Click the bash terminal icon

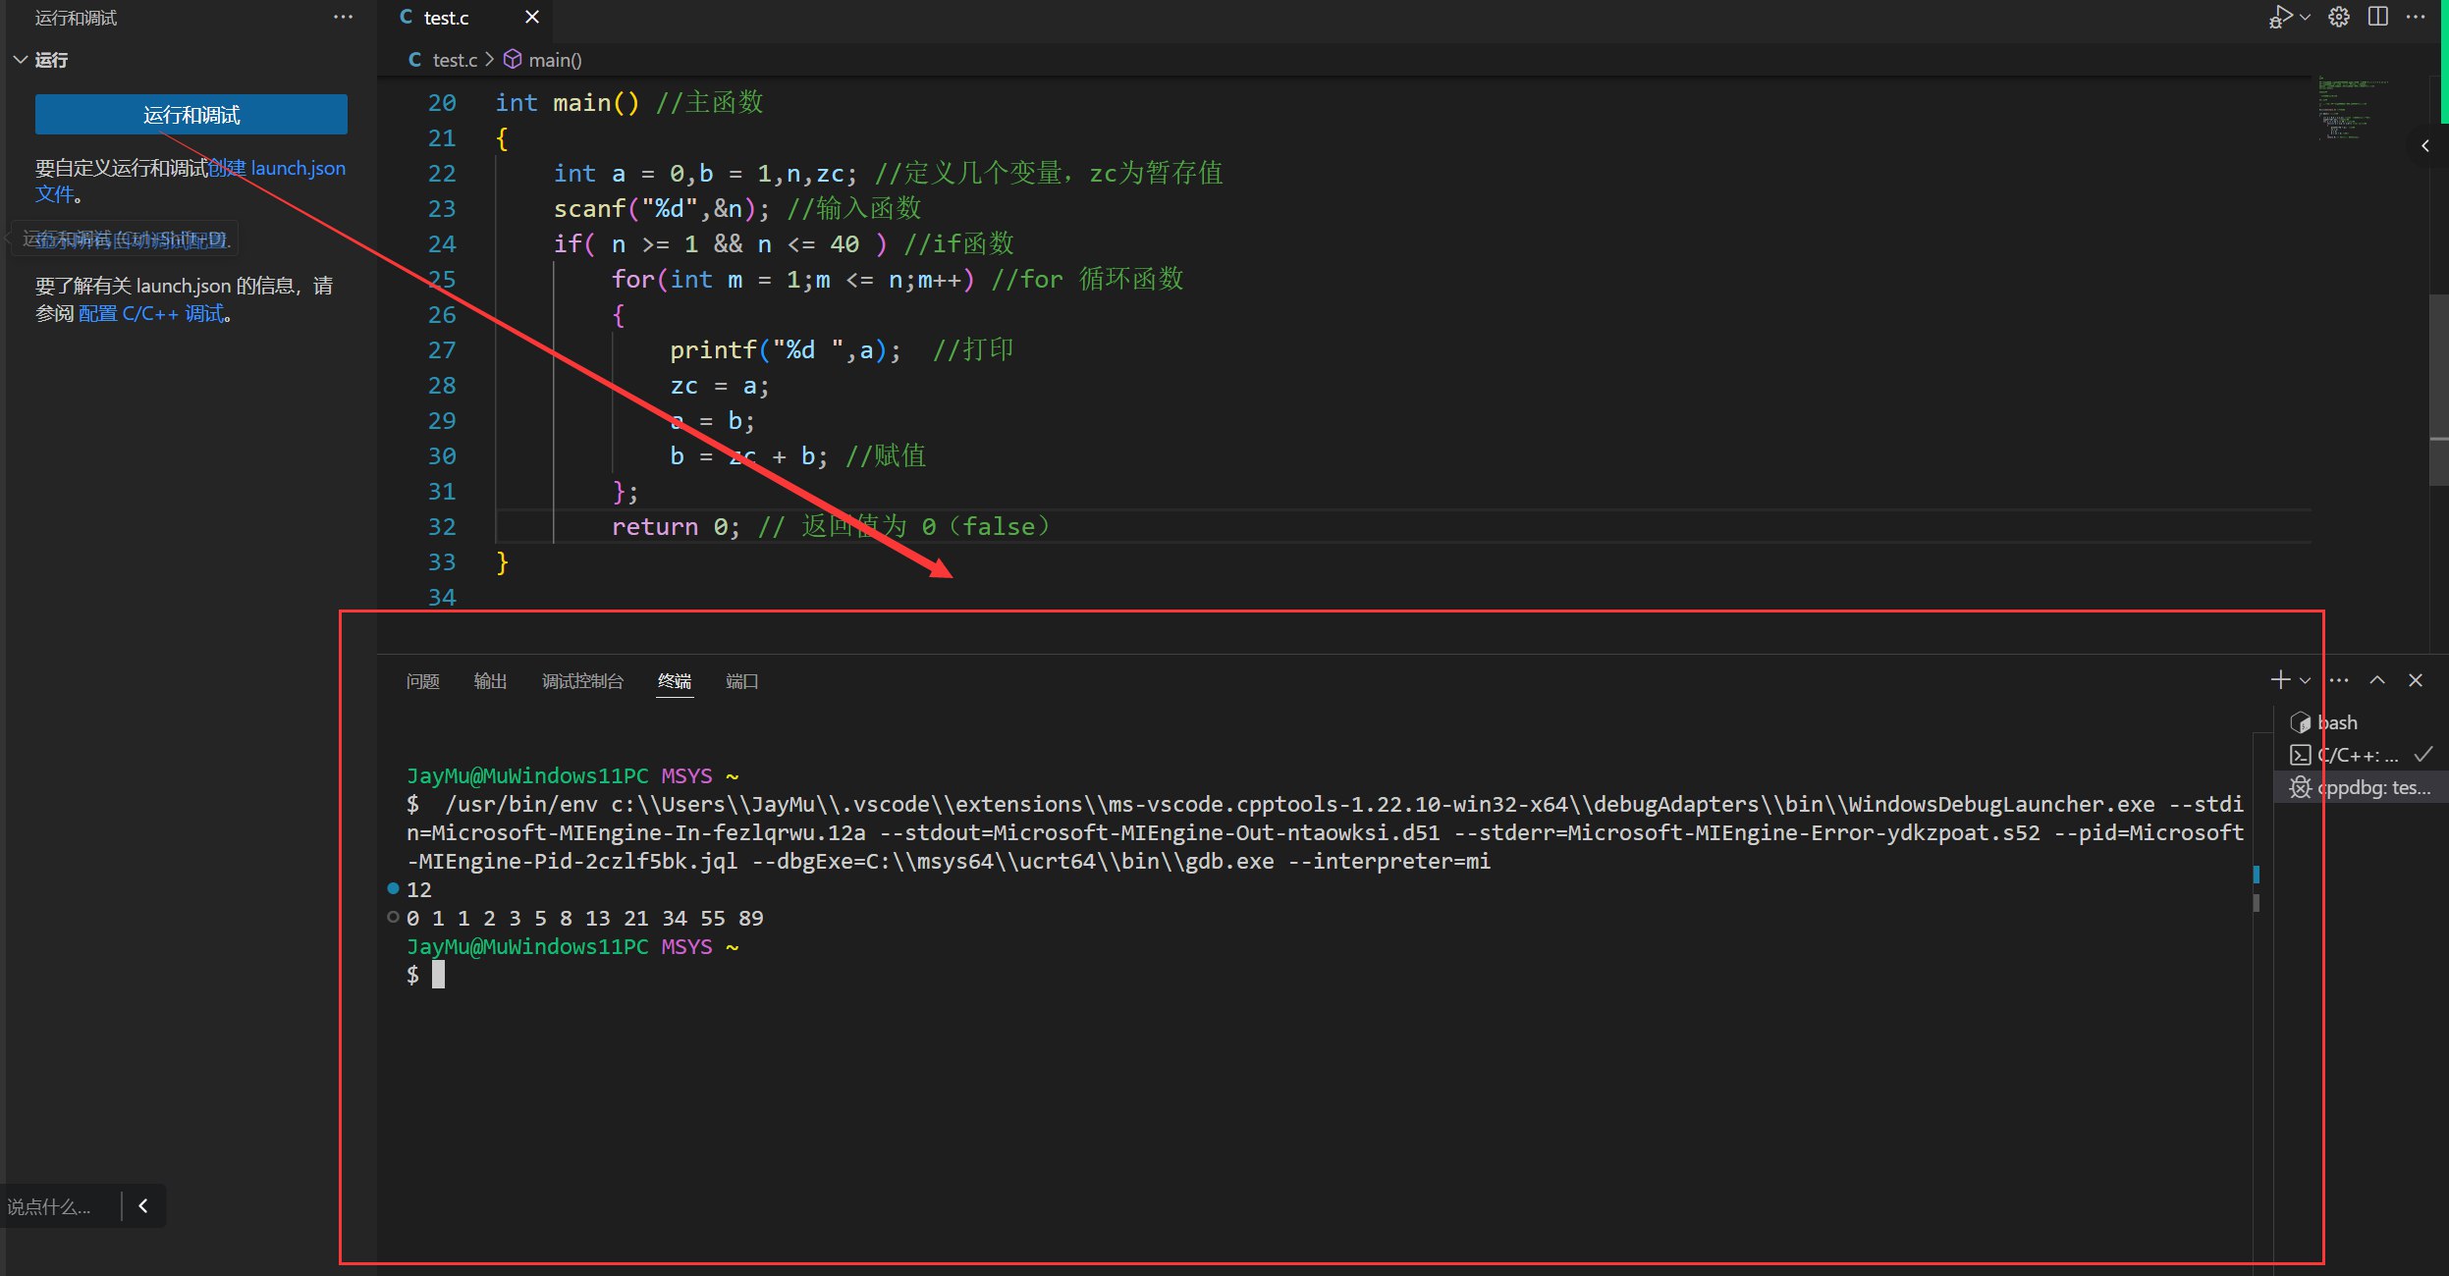(2300, 722)
